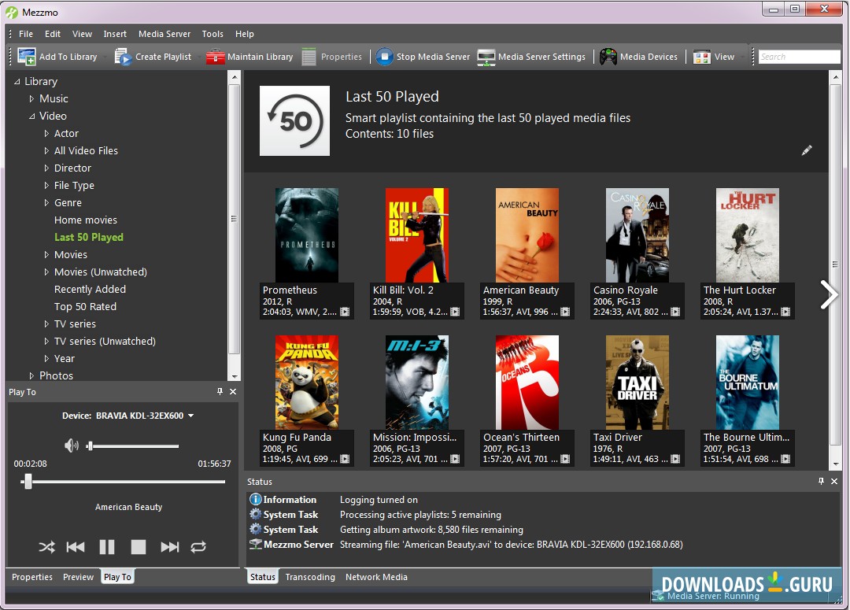This screenshot has height=610, width=850.
Task: Toggle shuffle playback
Action: [x=47, y=547]
